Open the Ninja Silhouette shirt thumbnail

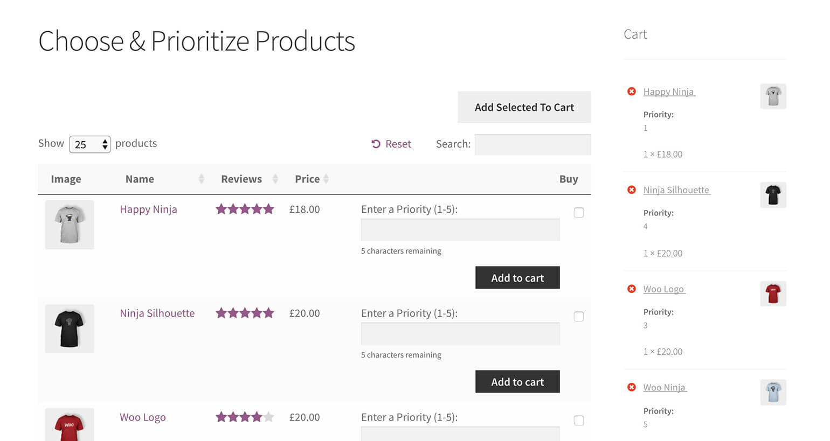(x=70, y=329)
